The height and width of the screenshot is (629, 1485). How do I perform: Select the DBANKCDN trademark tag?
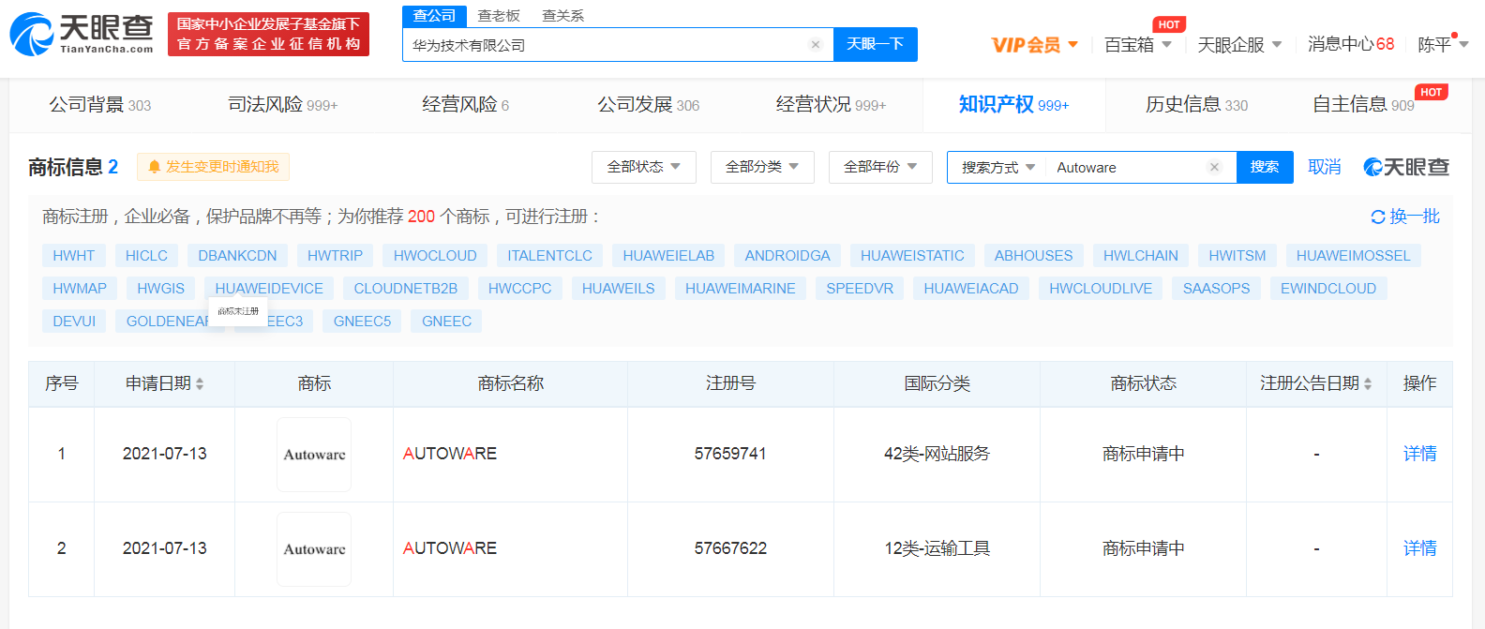point(237,256)
